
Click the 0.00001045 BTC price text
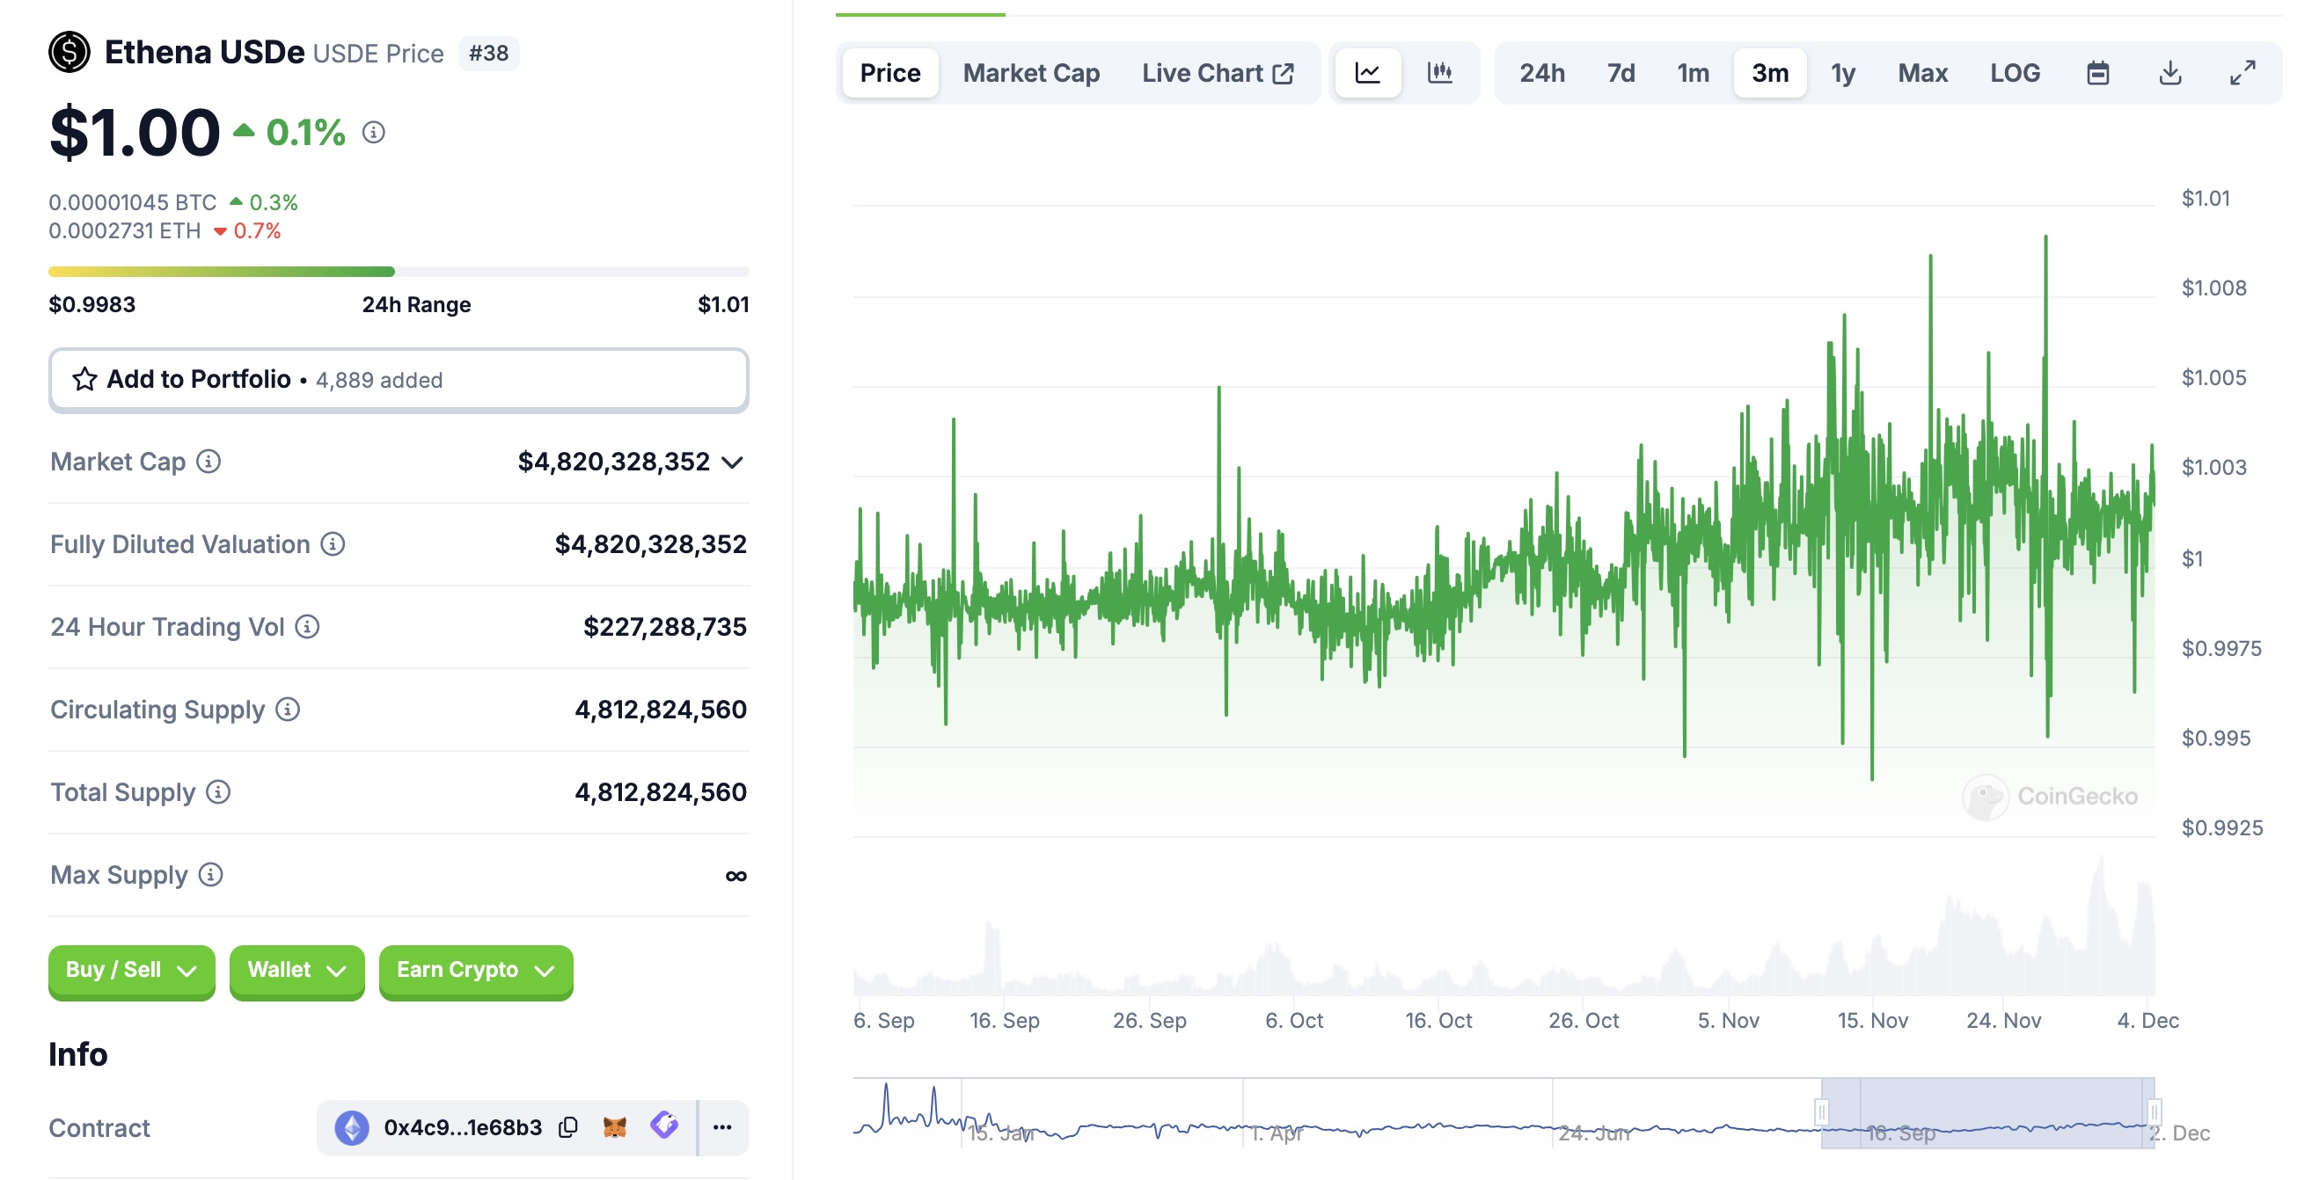click(132, 202)
